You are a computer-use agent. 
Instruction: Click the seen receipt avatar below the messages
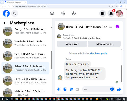pyautogui.click(x=117, y=82)
